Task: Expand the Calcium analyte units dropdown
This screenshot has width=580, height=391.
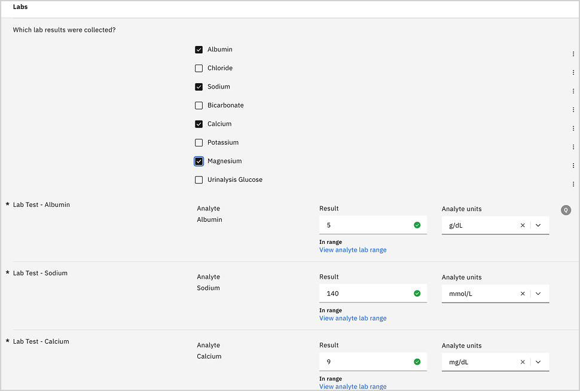Action: coord(538,362)
